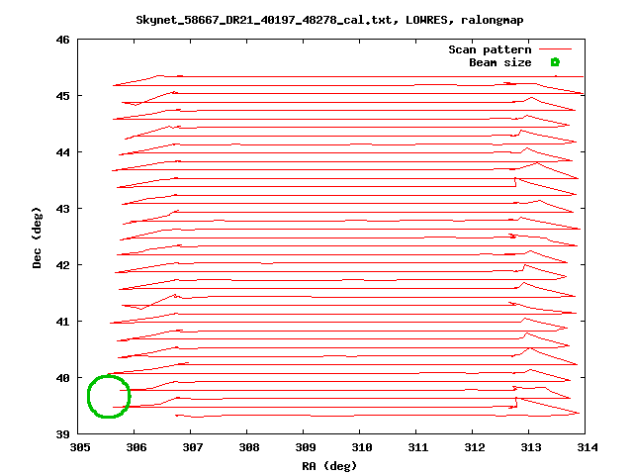
Task: Click the x-axis tick label 312
Action: 475,447
